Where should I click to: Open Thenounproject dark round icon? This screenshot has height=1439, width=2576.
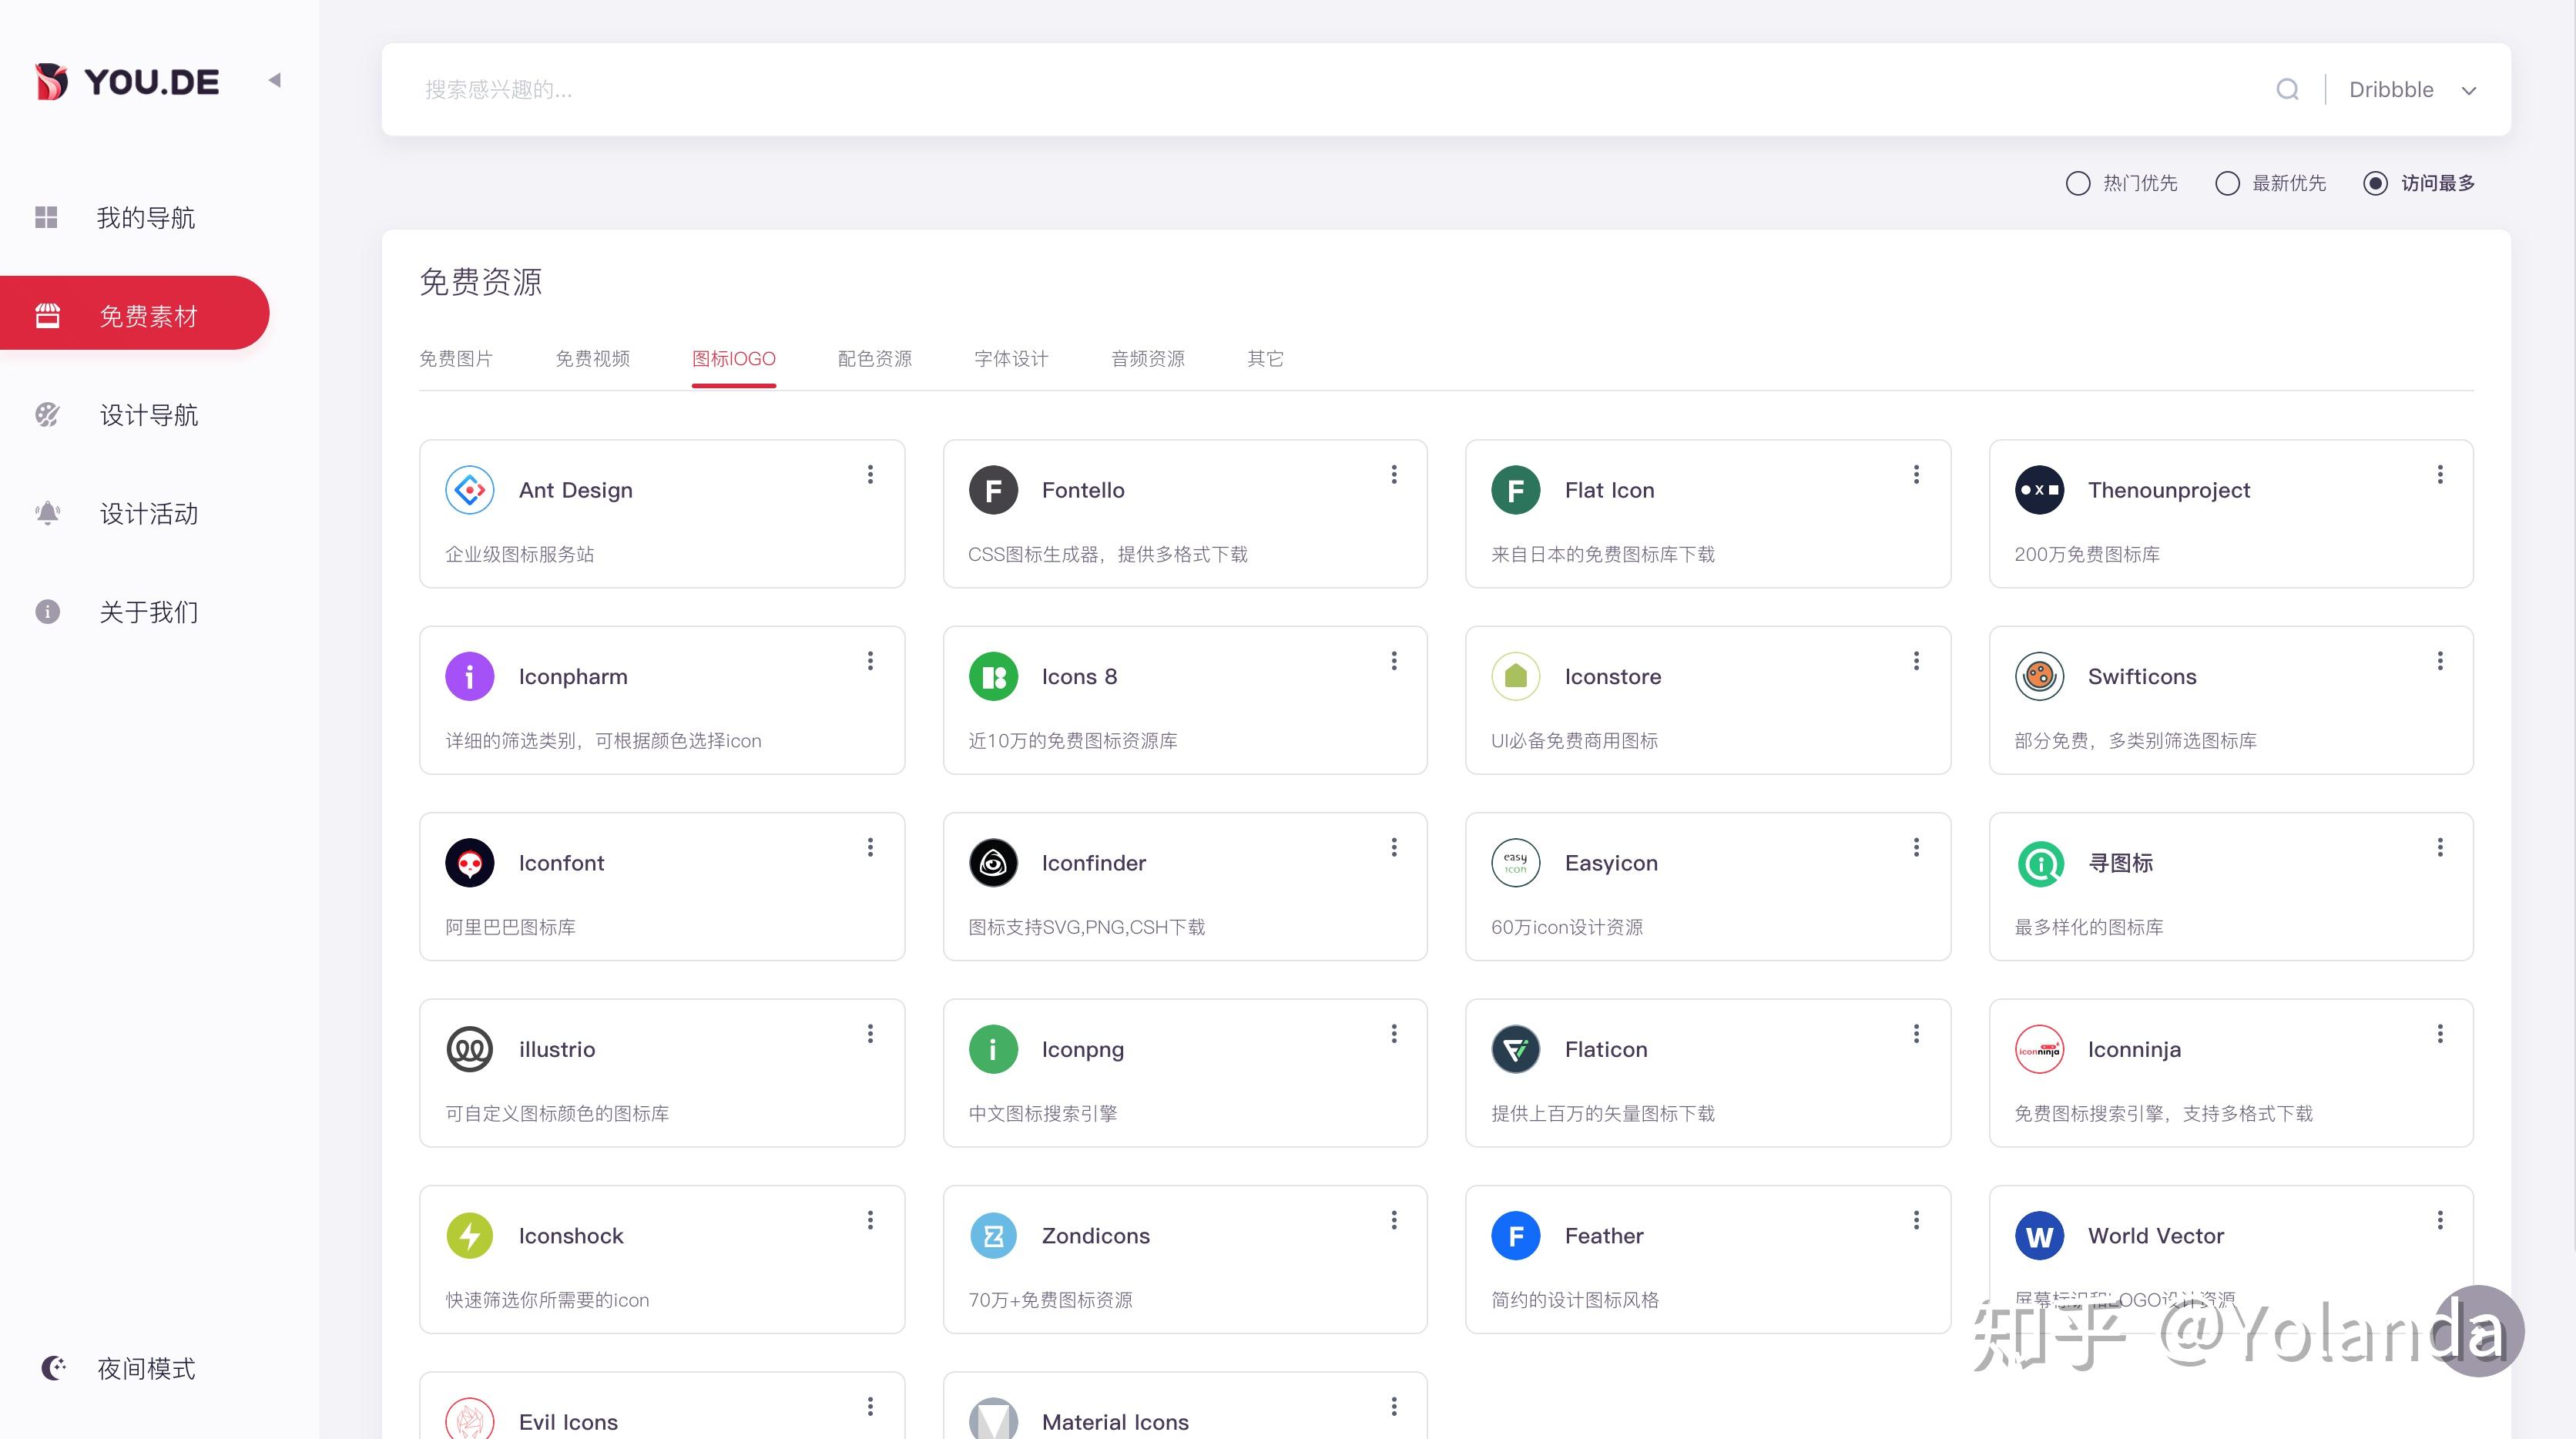[2039, 490]
